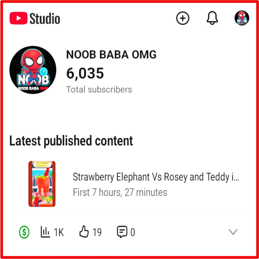Open the Strawberry Elephant video thumbnail

click(x=42, y=184)
